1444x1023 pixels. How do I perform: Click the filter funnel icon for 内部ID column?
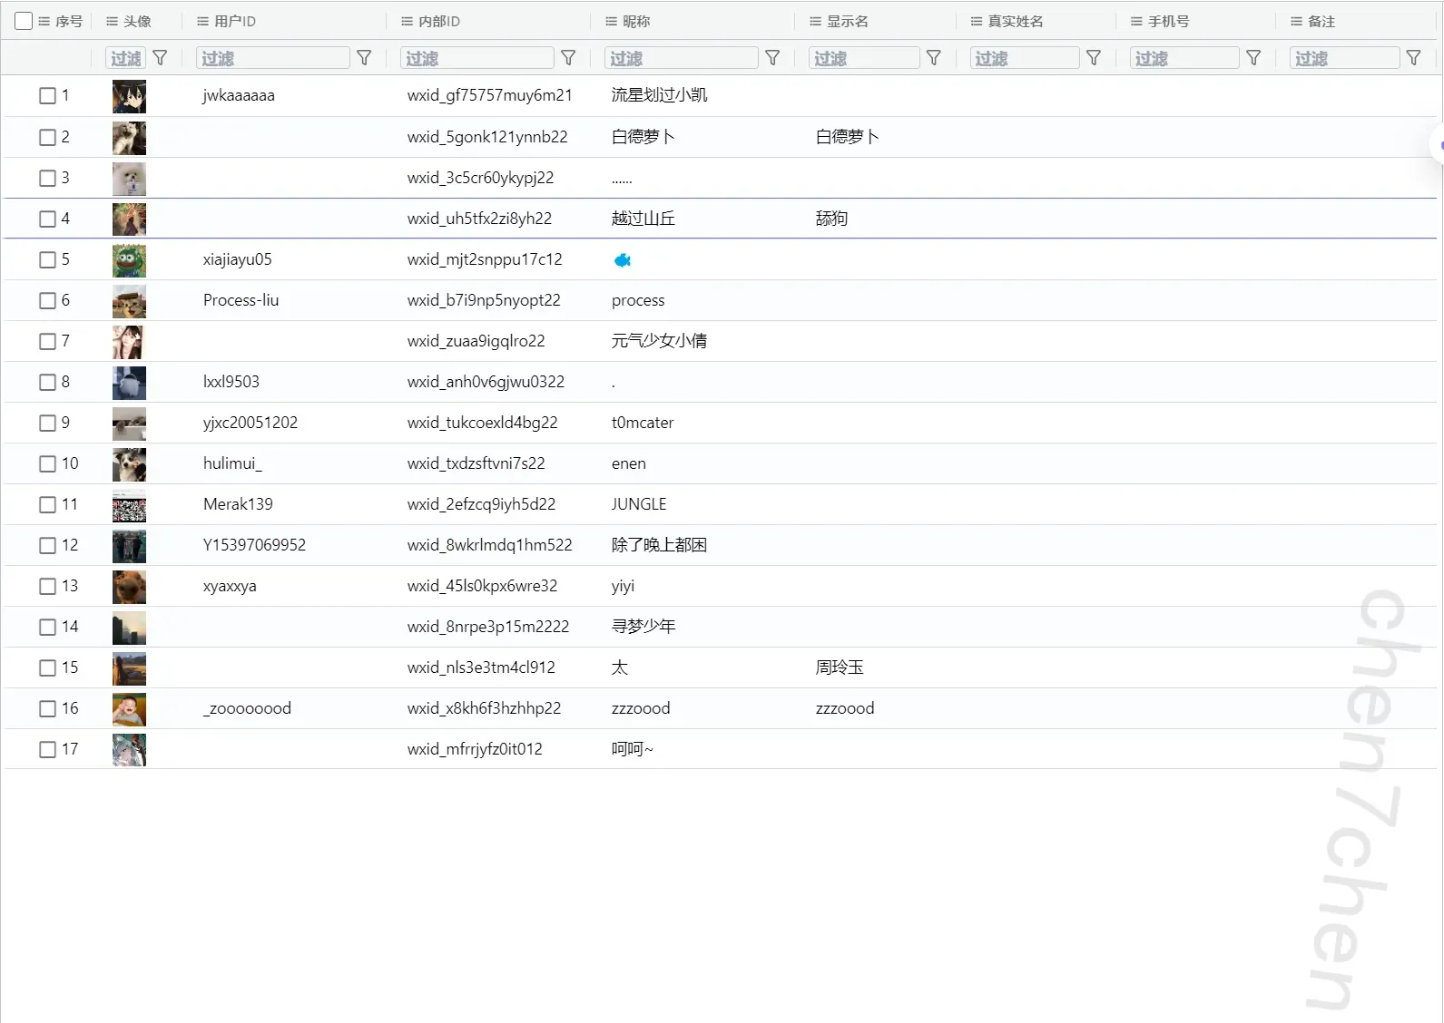pos(568,58)
